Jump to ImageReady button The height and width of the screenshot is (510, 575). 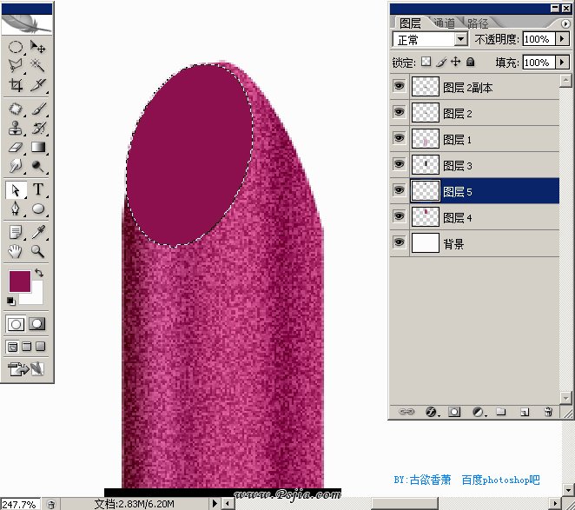(x=26, y=368)
